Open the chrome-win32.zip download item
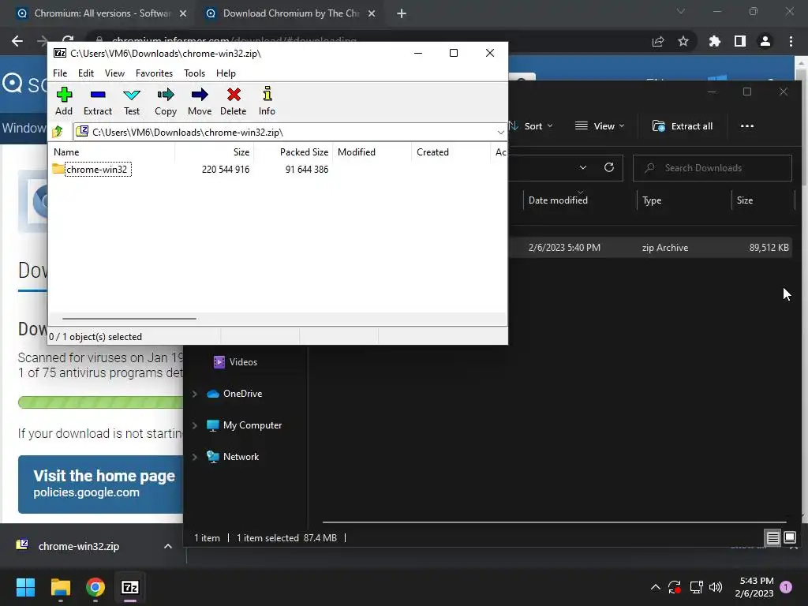 [x=78, y=546]
